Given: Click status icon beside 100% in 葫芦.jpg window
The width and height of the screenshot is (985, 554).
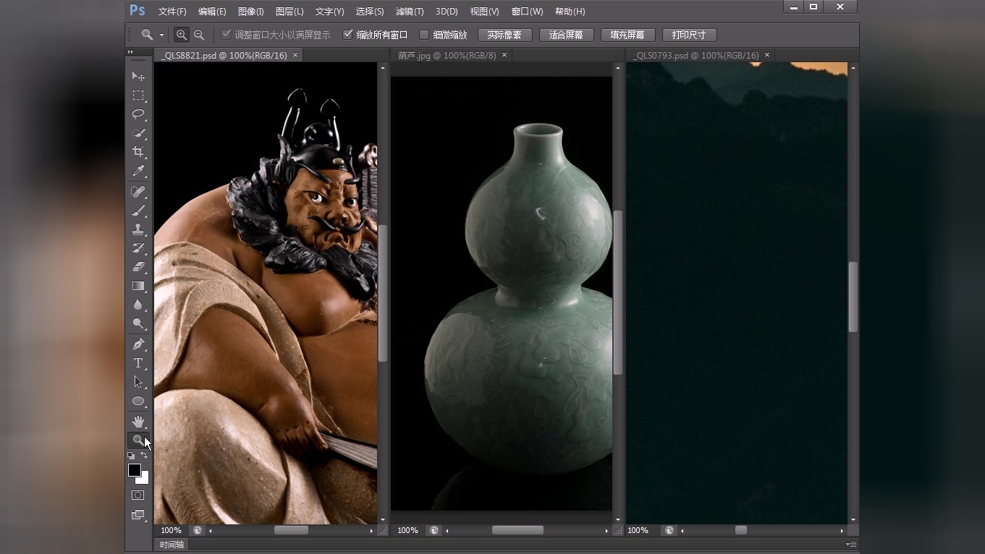Looking at the screenshot, I should click(434, 530).
